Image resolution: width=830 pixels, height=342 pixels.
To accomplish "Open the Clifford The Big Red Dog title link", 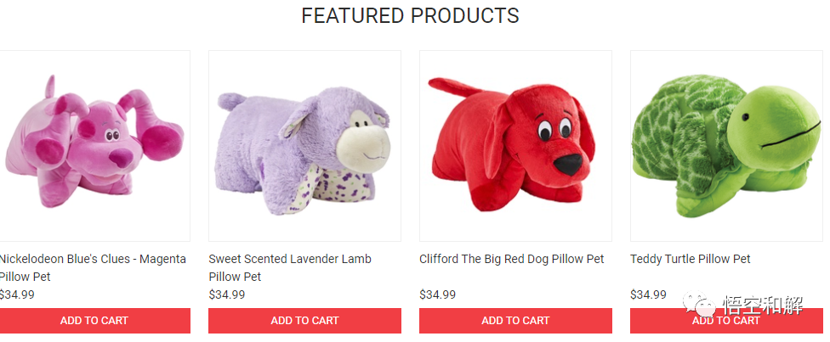I will (512, 259).
